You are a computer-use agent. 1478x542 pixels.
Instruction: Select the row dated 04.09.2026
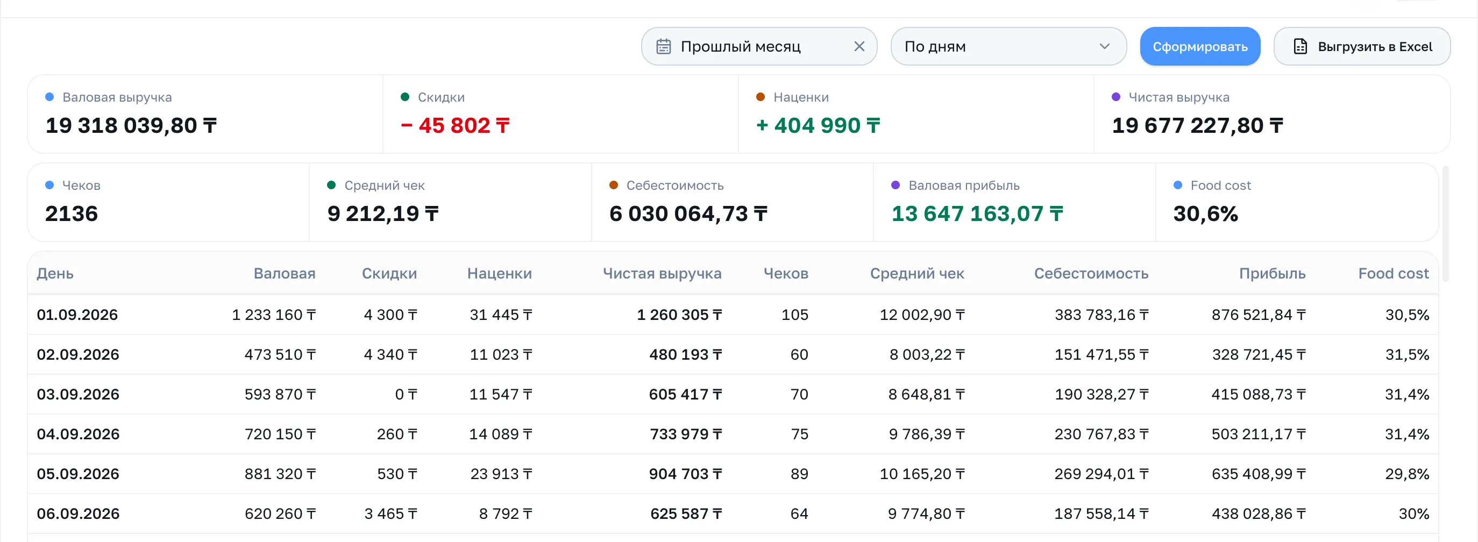click(733, 434)
